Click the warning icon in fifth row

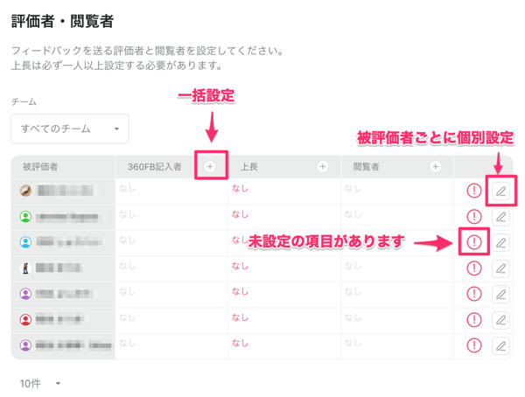point(474,295)
